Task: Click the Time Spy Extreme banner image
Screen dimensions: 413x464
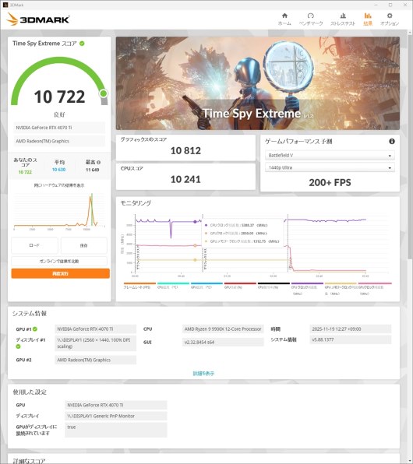Action: pyautogui.click(x=257, y=83)
